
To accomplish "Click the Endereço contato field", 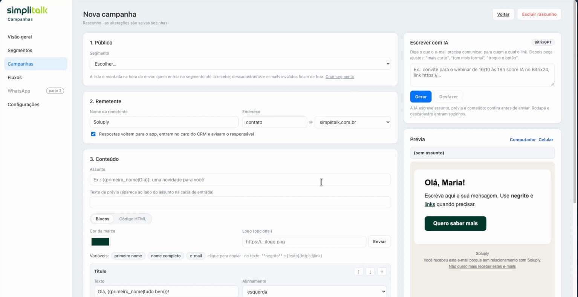I will (x=274, y=122).
